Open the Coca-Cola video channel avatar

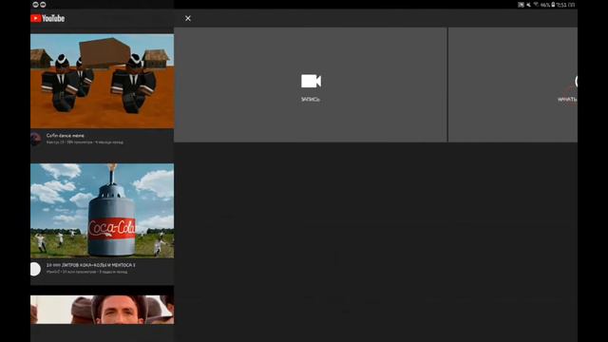(35, 269)
